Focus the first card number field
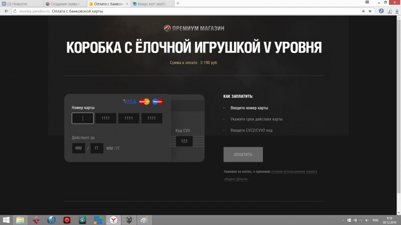 82,118
